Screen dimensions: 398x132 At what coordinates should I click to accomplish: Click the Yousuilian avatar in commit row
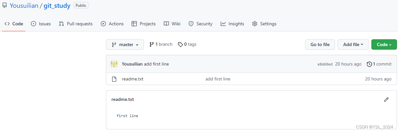[114, 64]
